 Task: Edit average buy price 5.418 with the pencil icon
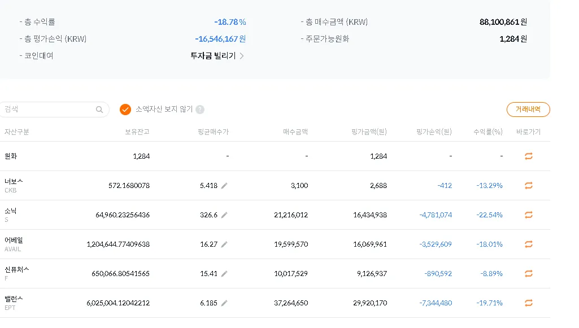224,186
